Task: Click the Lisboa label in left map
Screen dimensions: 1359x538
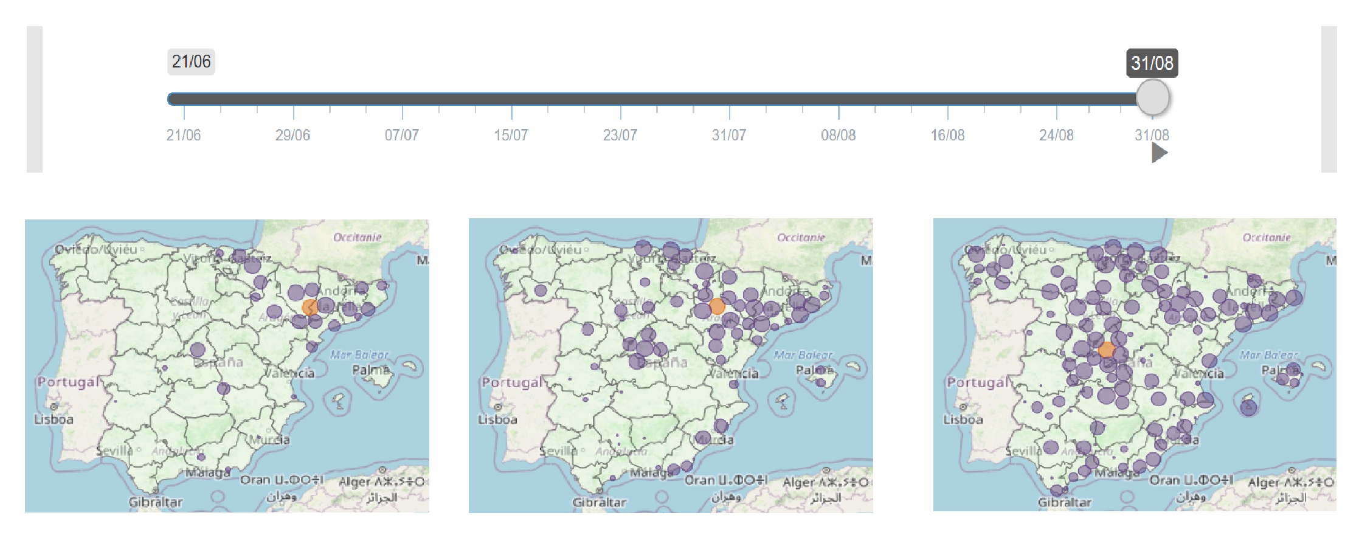Action: (54, 419)
